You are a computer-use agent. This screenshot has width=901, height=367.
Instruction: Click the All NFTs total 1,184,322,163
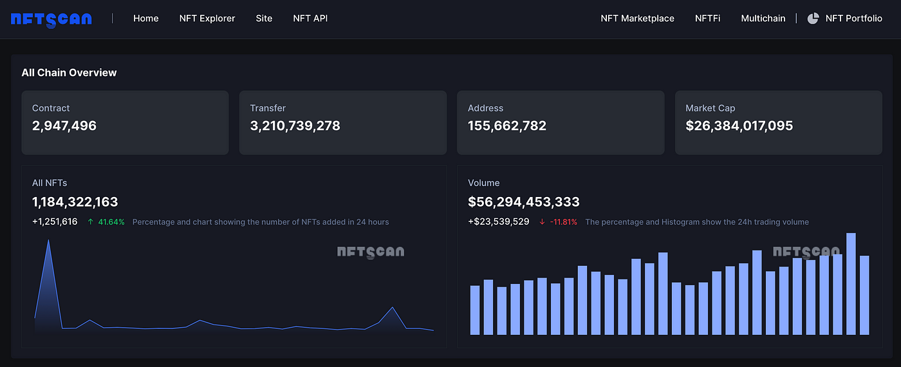click(75, 202)
